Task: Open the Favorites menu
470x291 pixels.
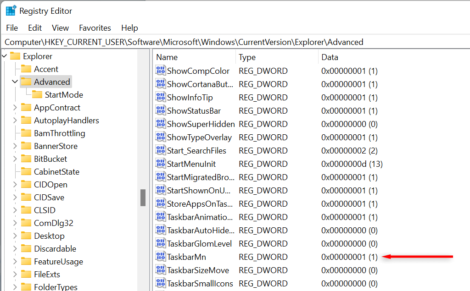Action: click(95, 28)
